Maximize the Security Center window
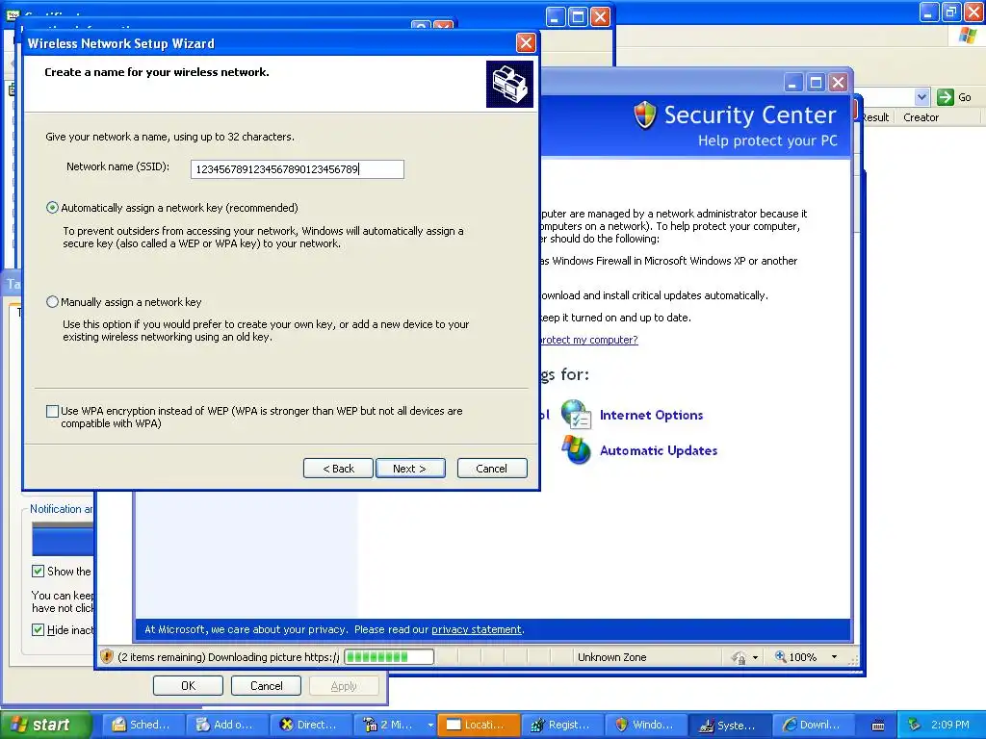The height and width of the screenshot is (739, 986). [x=816, y=83]
